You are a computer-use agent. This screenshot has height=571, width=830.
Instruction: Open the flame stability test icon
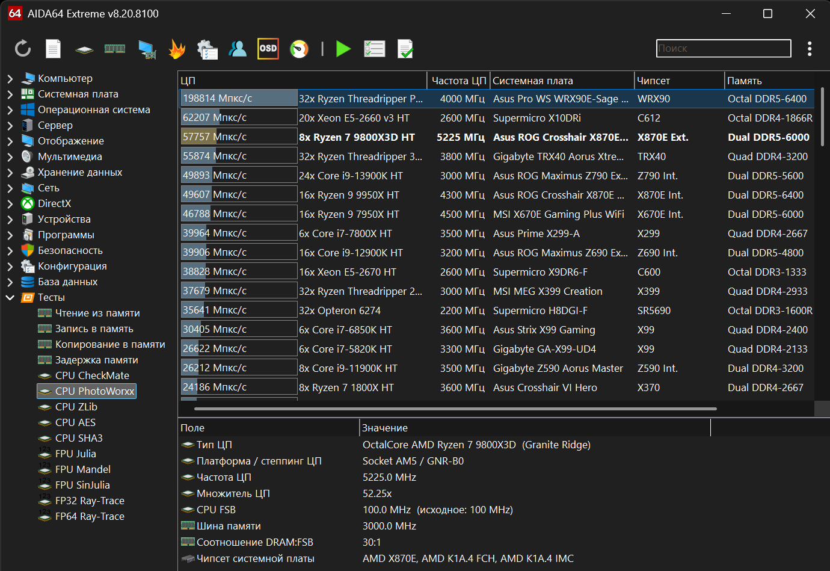pyautogui.click(x=177, y=49)
